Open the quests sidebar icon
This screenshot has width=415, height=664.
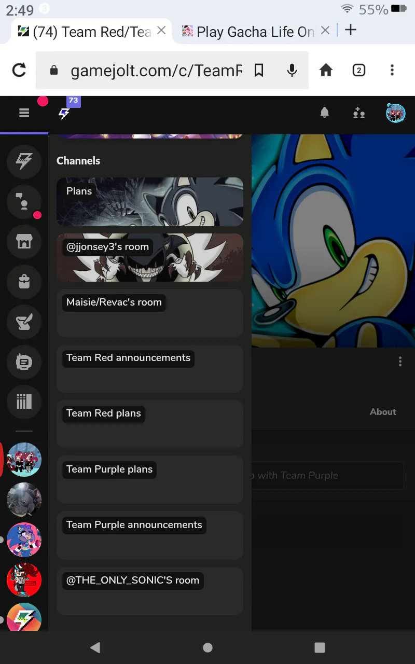click(24, 362)
